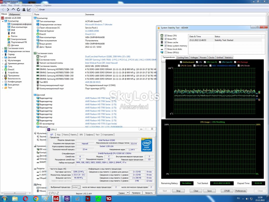Switch to AIDA64 taskbar icon
The image size is (269, 202).
click(56, 199)
